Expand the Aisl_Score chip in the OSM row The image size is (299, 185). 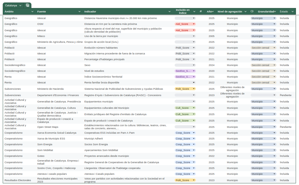coord(194,24)
